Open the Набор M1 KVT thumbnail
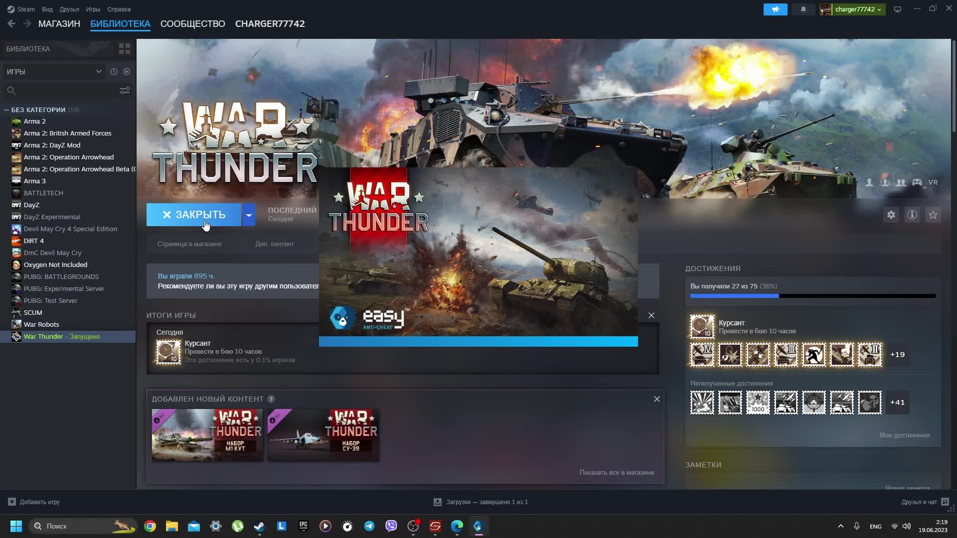Screen dimensions: 957x538 (207, 435)
